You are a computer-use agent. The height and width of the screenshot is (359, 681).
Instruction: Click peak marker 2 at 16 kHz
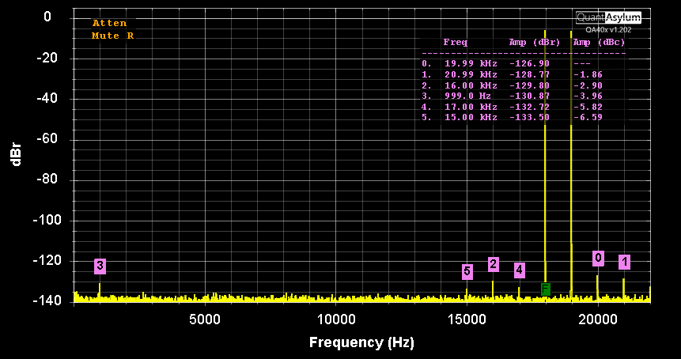[x=493, y=264]
